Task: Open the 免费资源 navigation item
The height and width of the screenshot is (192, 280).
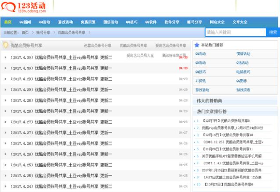Action: [88, 22]
